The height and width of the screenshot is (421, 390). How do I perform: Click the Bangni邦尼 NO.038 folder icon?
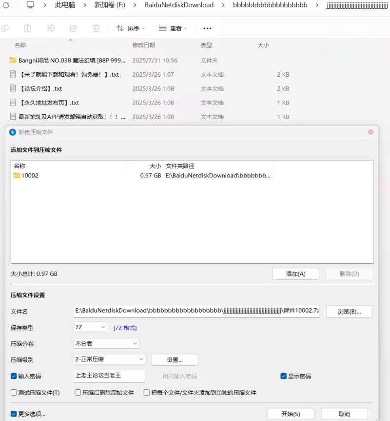13,60
